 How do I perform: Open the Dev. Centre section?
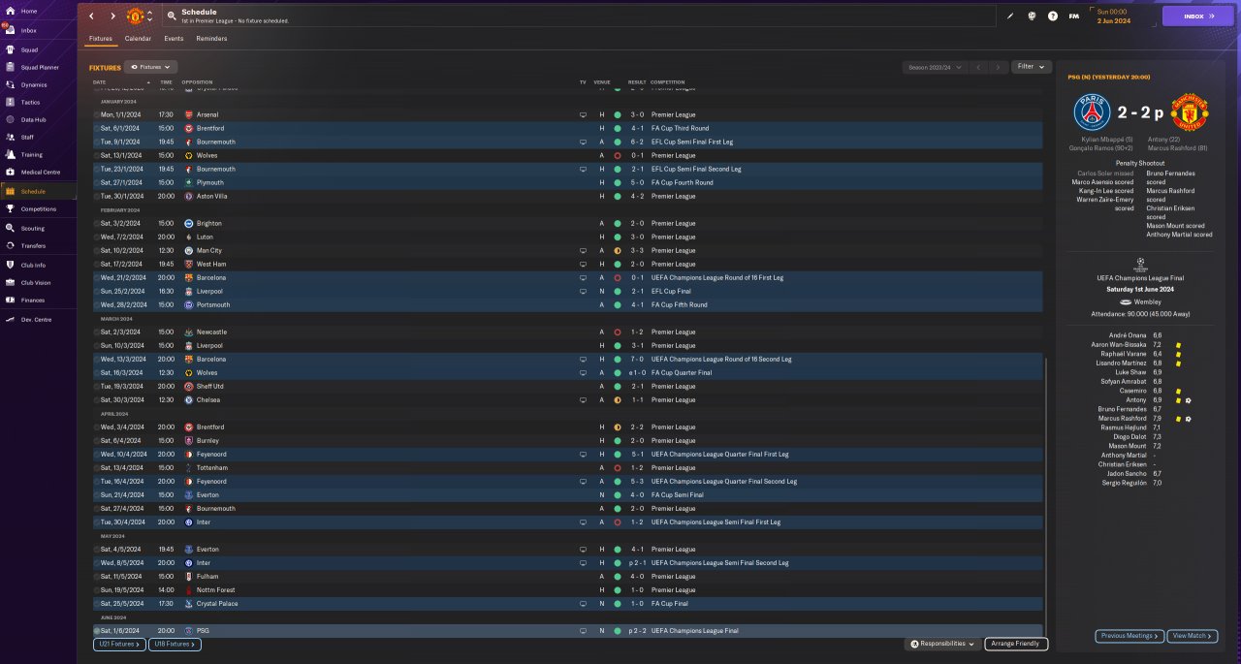click(37, 319)
